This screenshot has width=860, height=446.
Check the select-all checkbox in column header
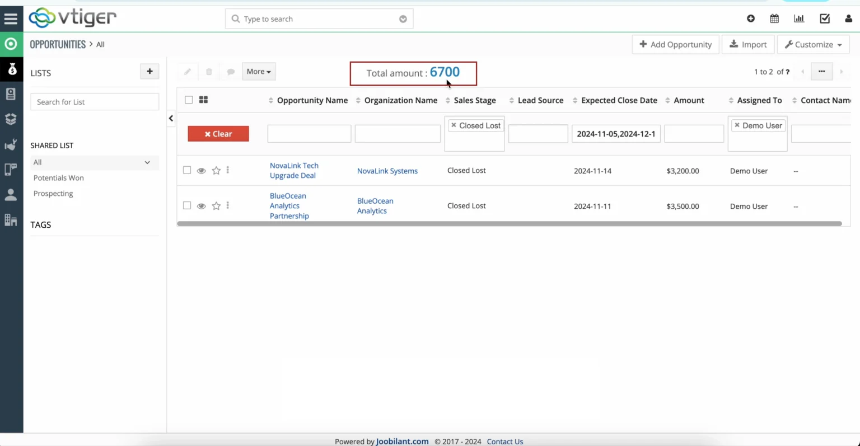click(x=189, y=100)
